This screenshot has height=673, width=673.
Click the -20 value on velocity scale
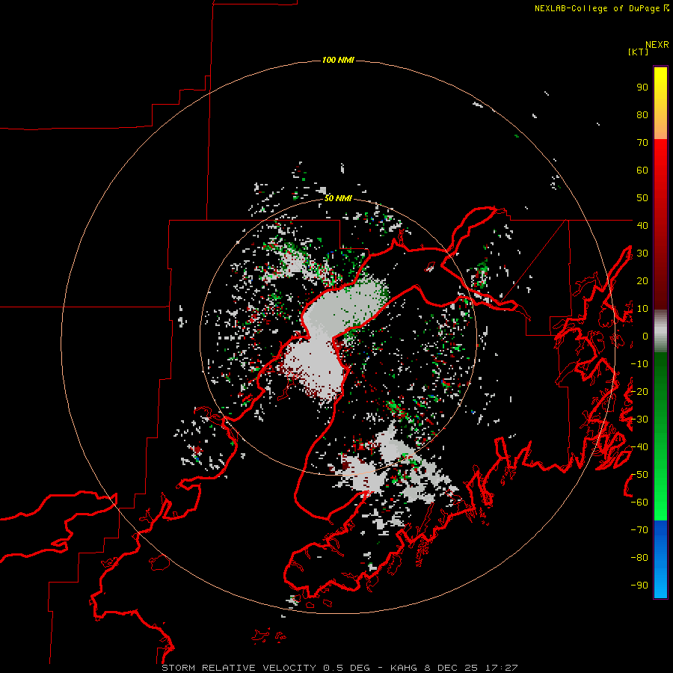point(639,391)
